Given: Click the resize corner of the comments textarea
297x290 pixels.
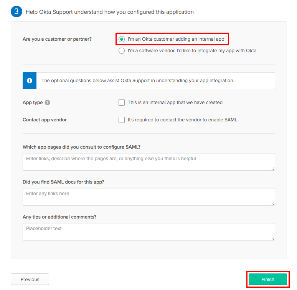Looking at the screenshot, I should [273, 238].
